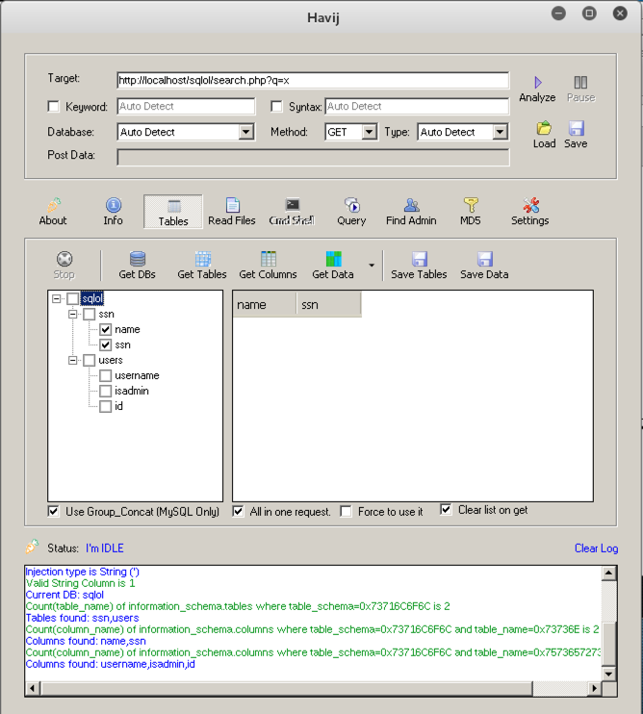Click the carrot icon next to Status
This screenshot has width=643, height=714.
pos(32,547)
